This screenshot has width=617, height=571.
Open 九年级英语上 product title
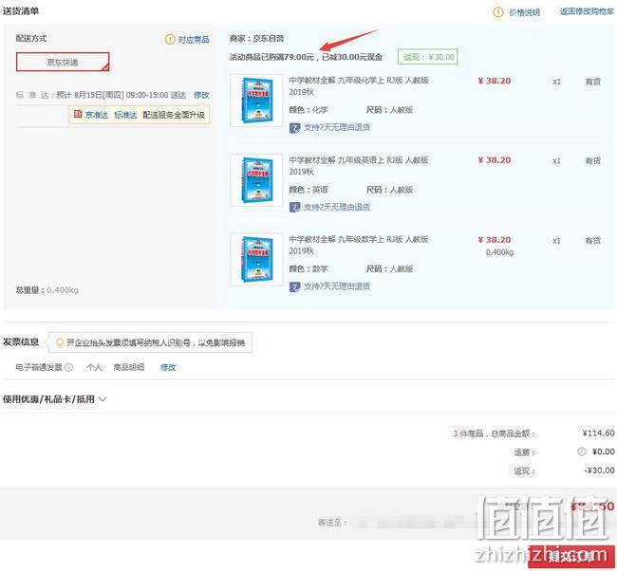[x=359, y=166]
